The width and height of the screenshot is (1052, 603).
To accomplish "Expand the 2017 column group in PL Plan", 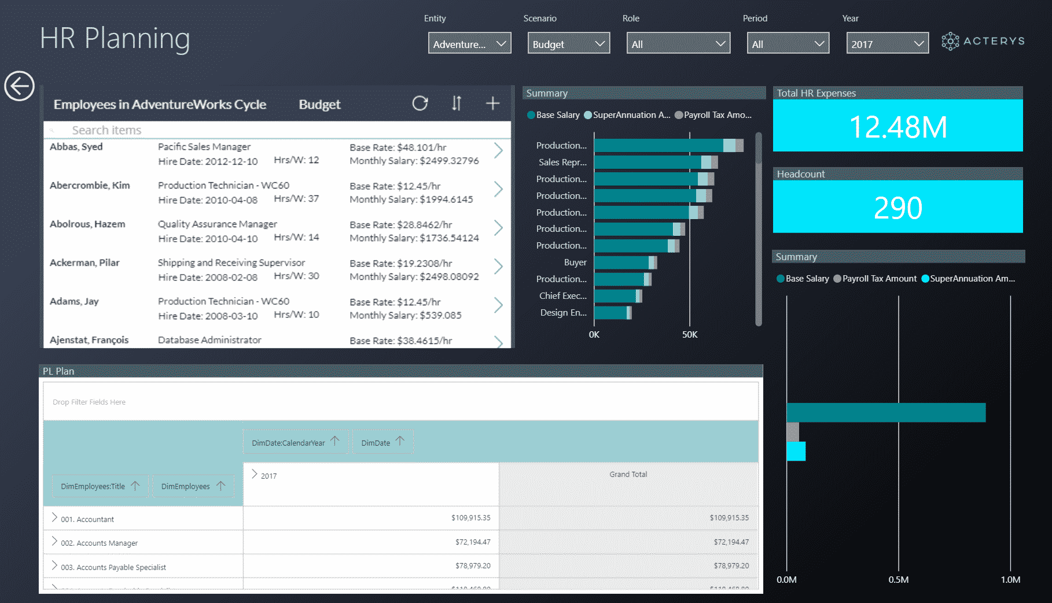I will 255,474.
